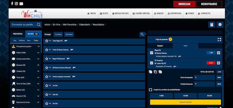Expand Hockey sobre Hielo category
This screenshot has height=108, width=233.
click(x=38, y=59)
